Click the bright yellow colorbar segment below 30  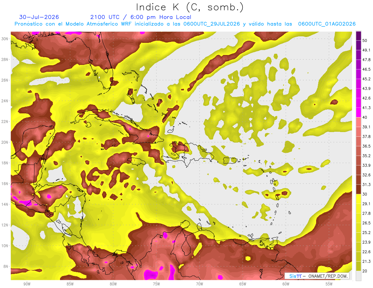coord(358,199)
